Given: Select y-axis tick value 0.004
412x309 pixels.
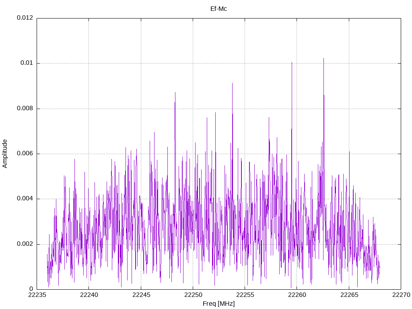Looking at the screenshot, I should coord(25,199).
